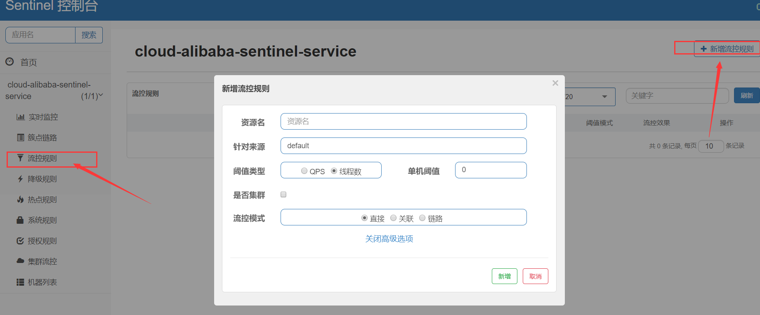Image resolution: width=760 pixels, height=315 pixels.
Task: Focus the 单机阈值 number field
Action: click(x=491, y=170)
